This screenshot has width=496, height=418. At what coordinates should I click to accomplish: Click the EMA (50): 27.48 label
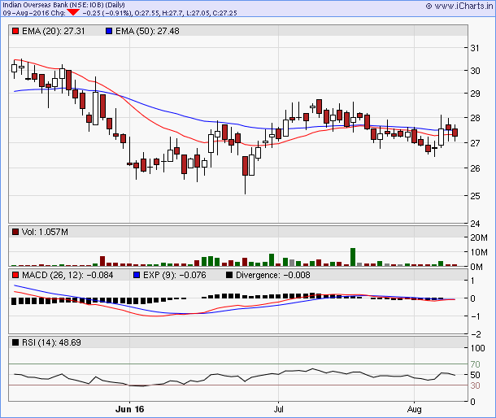tap(147, 31)
